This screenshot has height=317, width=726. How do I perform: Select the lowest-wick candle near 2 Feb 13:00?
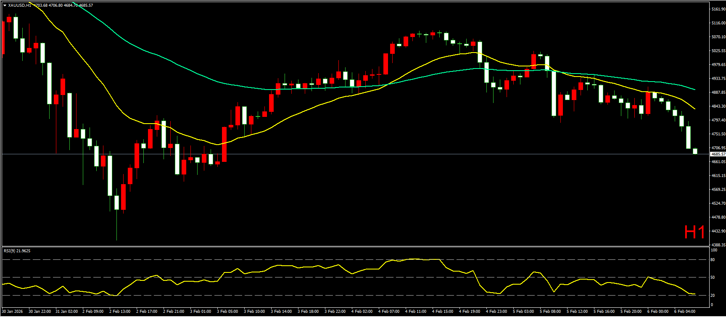(x=116, y=203)
